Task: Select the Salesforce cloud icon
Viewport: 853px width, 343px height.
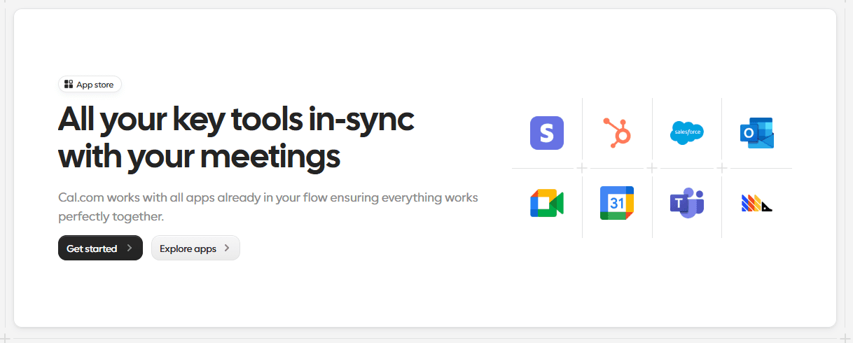Action: coord(687,133)
